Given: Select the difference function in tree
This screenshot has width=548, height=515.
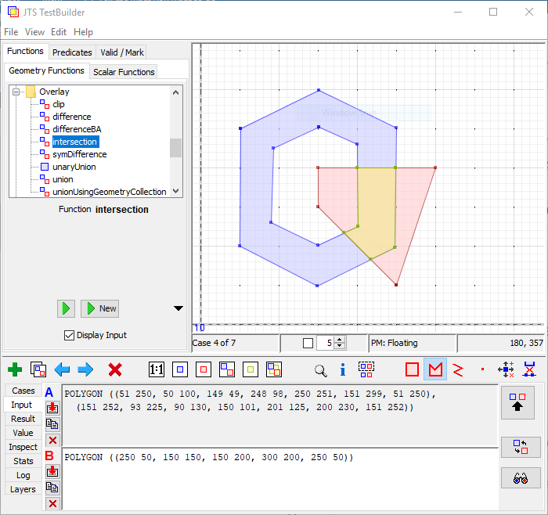Looking at the screenshot, I should point(72,117).
